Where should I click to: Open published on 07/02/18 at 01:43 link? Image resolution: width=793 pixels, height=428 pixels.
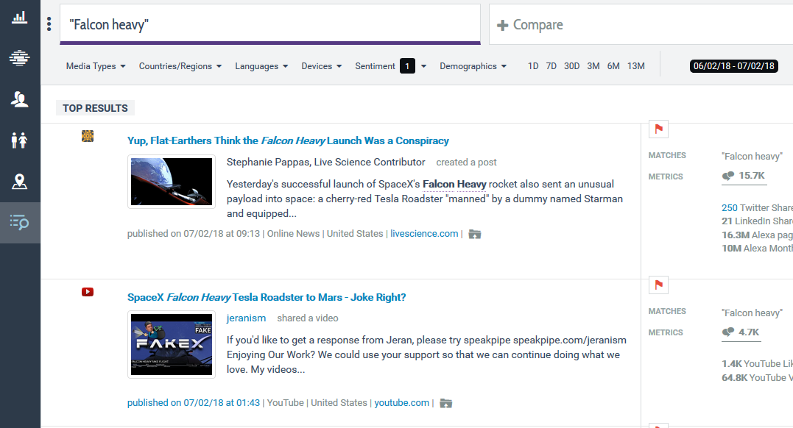(x=193, y=403)
